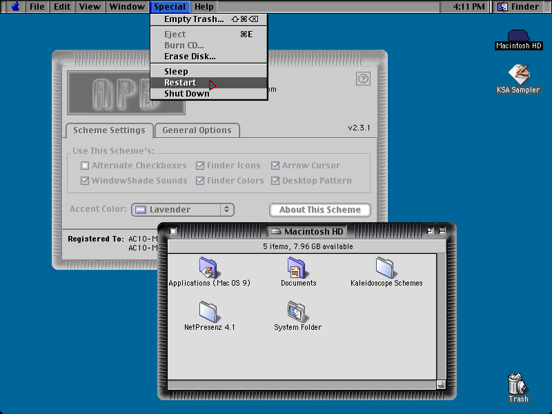The width and height of the screenshot is (552, 414).
Task: Select the Trash icon on desktop
Action: point(518,384)
